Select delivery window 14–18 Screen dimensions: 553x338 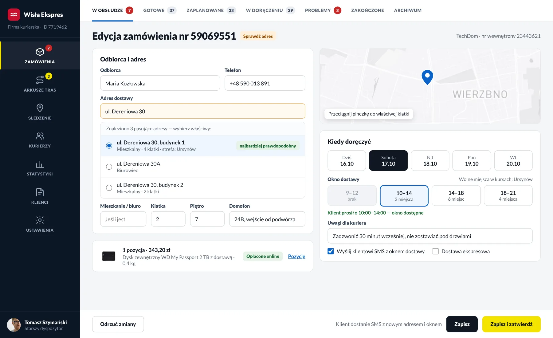pyautogui.click(x=456, y=195)
